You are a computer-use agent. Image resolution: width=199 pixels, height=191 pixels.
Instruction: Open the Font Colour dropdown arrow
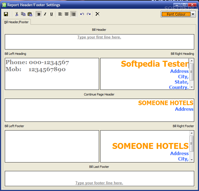coord(193,14)
